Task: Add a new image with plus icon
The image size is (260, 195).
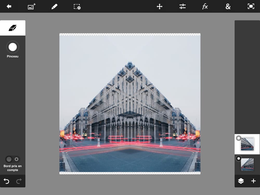Action: pos(31,6)
